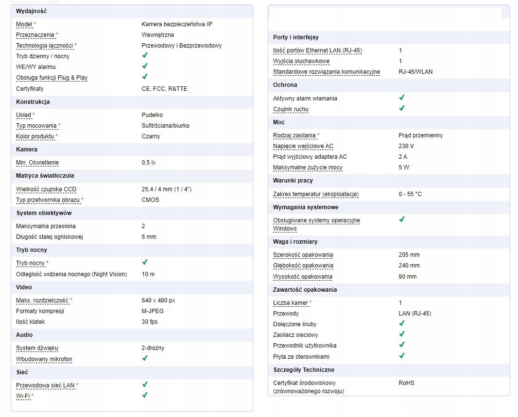518x417 pixels.
Task: Click the checkmark for Płyta ze sterownikami
Action: click(x=401, y=356)
